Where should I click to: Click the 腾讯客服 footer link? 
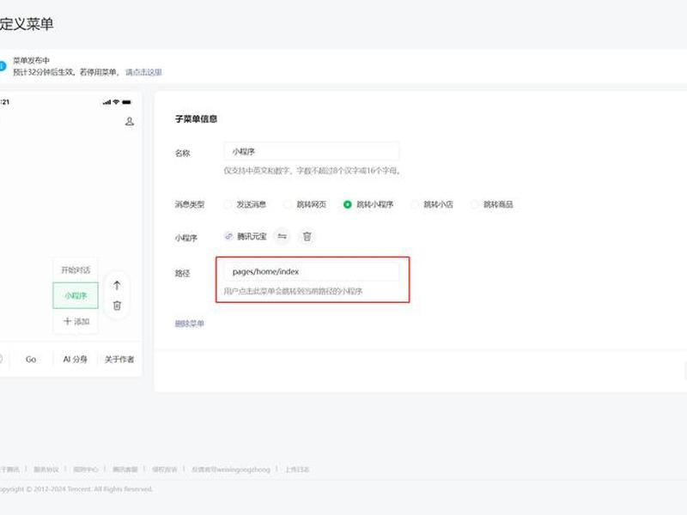[x=125, y=470]
